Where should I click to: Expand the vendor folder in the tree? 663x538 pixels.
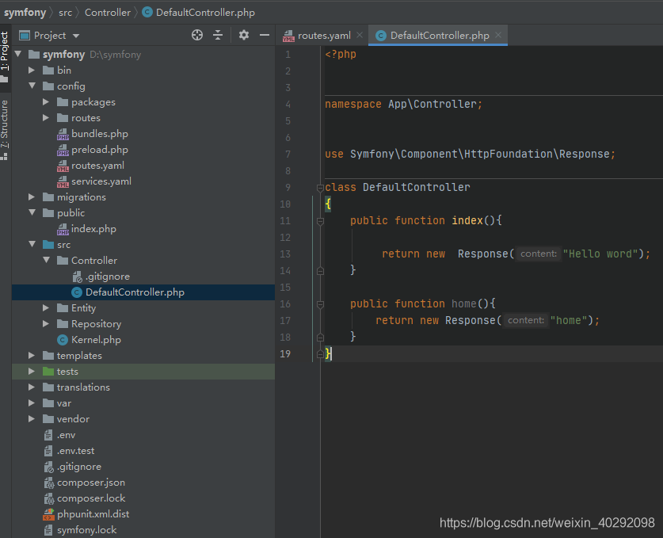point(32,418)
